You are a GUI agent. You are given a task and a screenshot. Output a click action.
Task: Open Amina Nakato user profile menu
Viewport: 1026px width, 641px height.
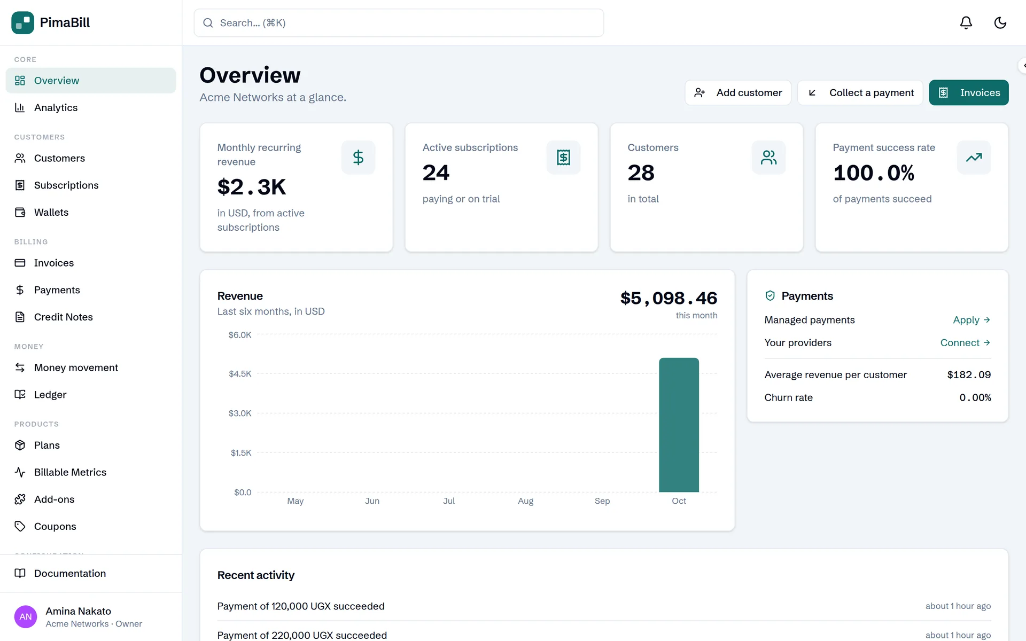(91, 616)
